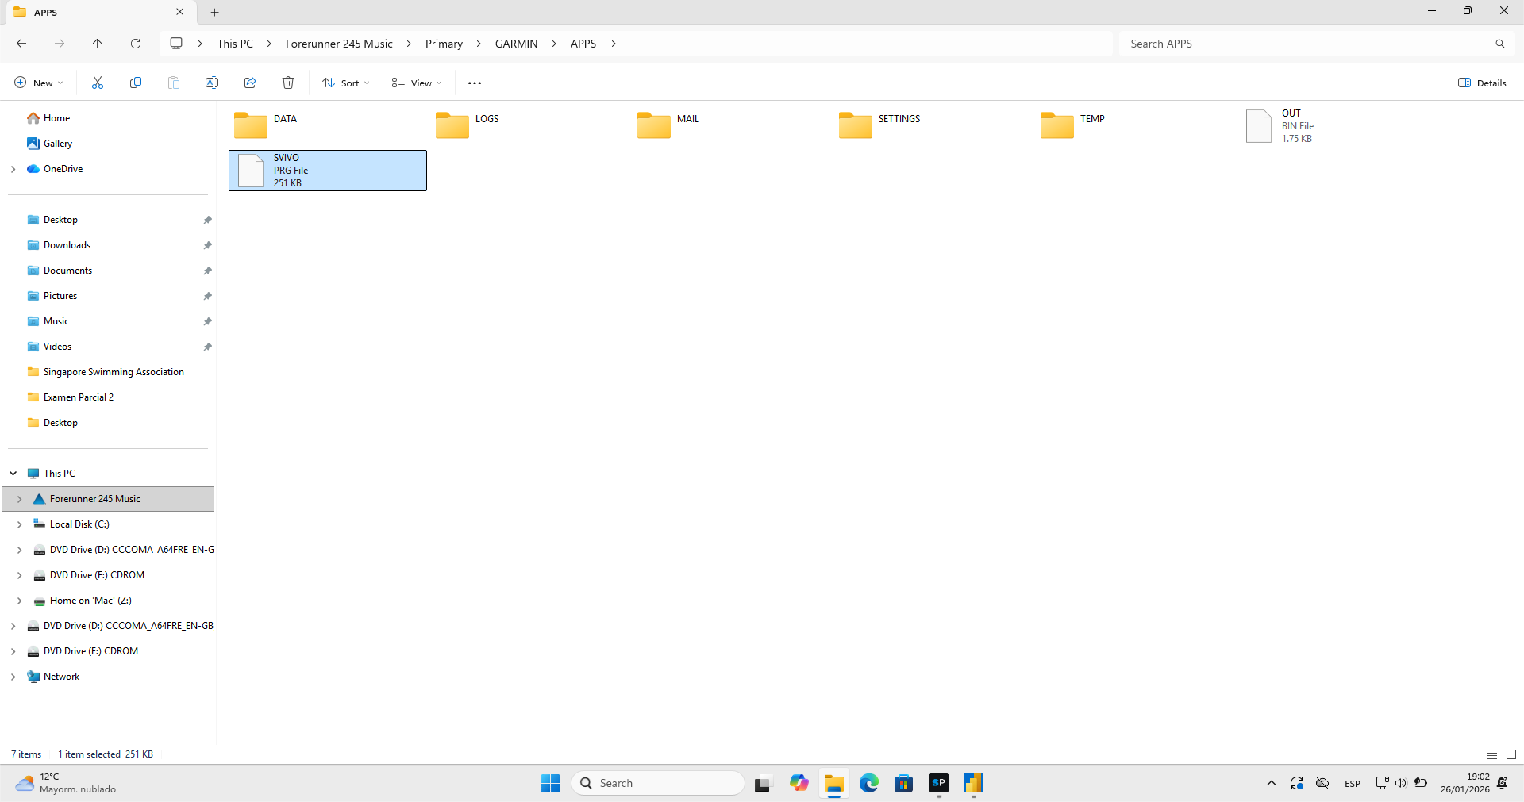Open Copilot from the taskbar
The image size is (1524, 802).
pyautogui.click(x=799, y=783)
